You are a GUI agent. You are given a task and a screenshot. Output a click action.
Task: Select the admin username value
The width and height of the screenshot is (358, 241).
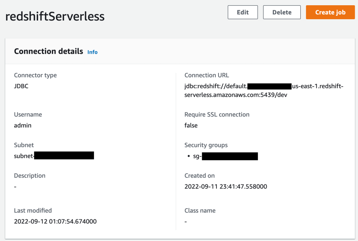pyautogui.click(x=22, y=125)
